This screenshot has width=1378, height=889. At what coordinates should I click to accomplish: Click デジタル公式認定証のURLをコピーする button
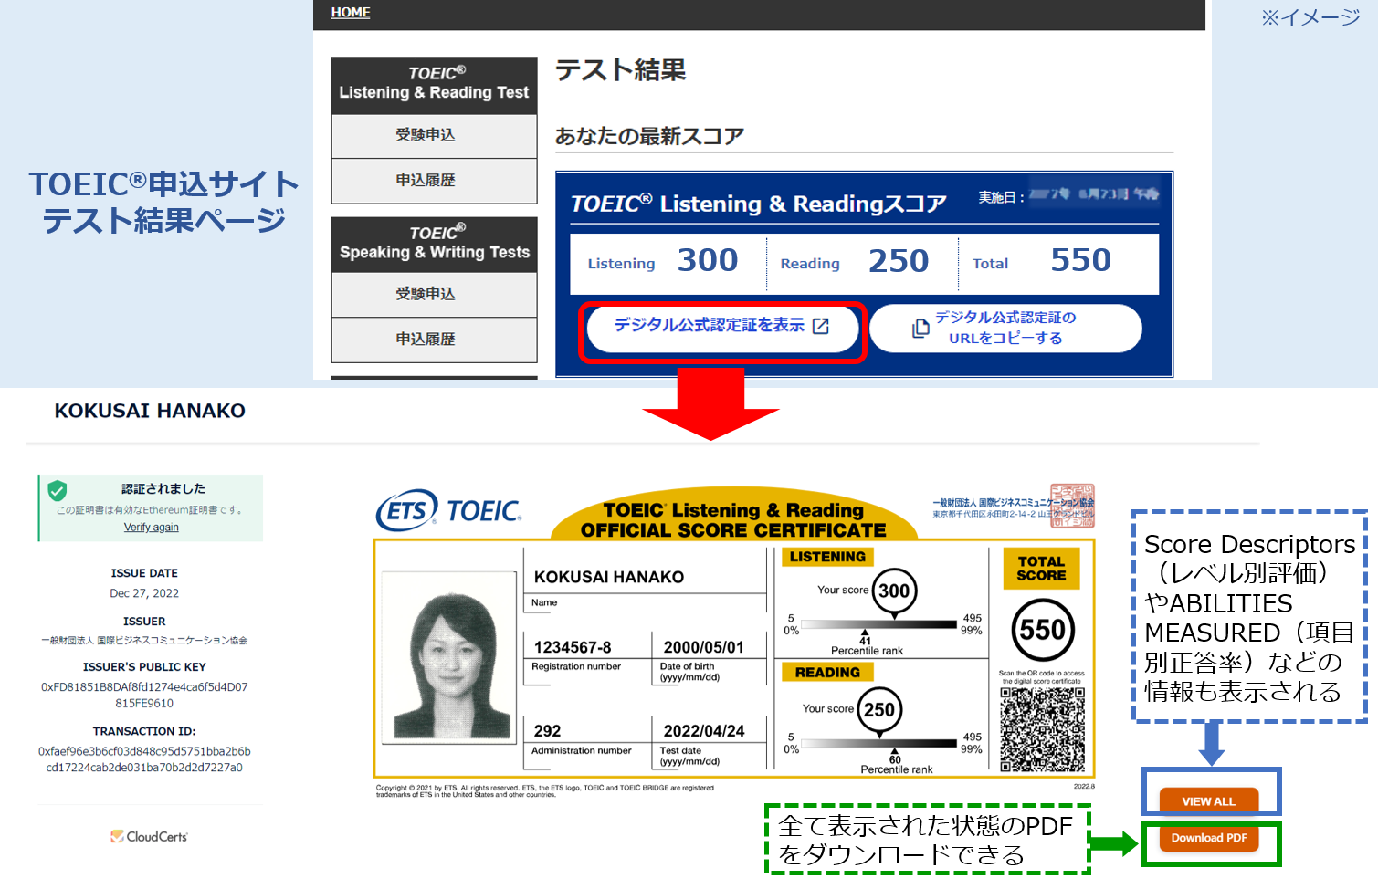tap(1005, 328)
